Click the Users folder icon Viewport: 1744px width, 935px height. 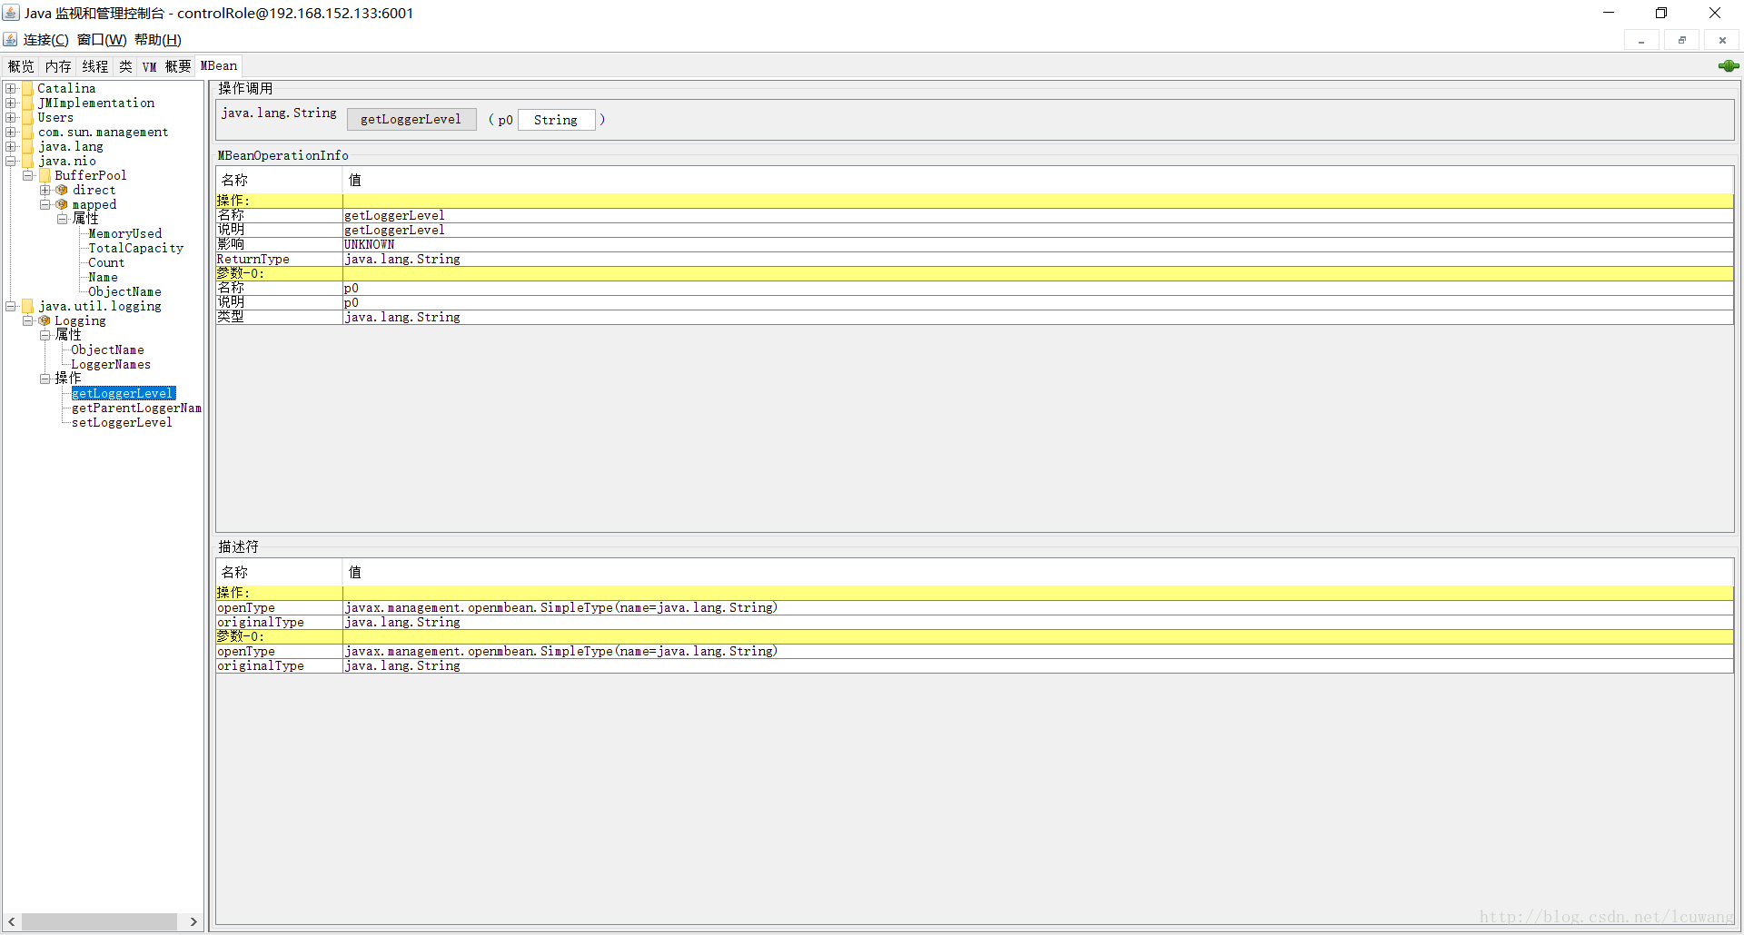pyautogui.click(x=27, y=117)
